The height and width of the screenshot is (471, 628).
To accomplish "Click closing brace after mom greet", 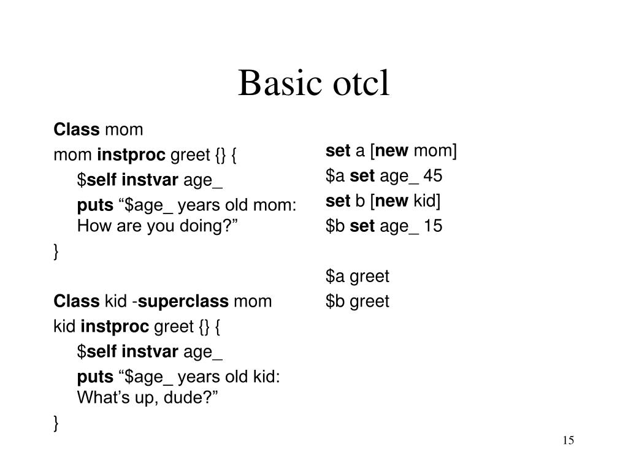I will click(x=56, y=252).
